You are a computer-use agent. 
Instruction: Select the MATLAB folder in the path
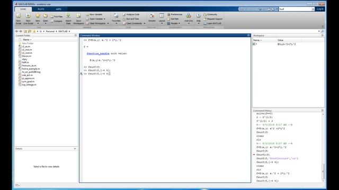[63, 32]
